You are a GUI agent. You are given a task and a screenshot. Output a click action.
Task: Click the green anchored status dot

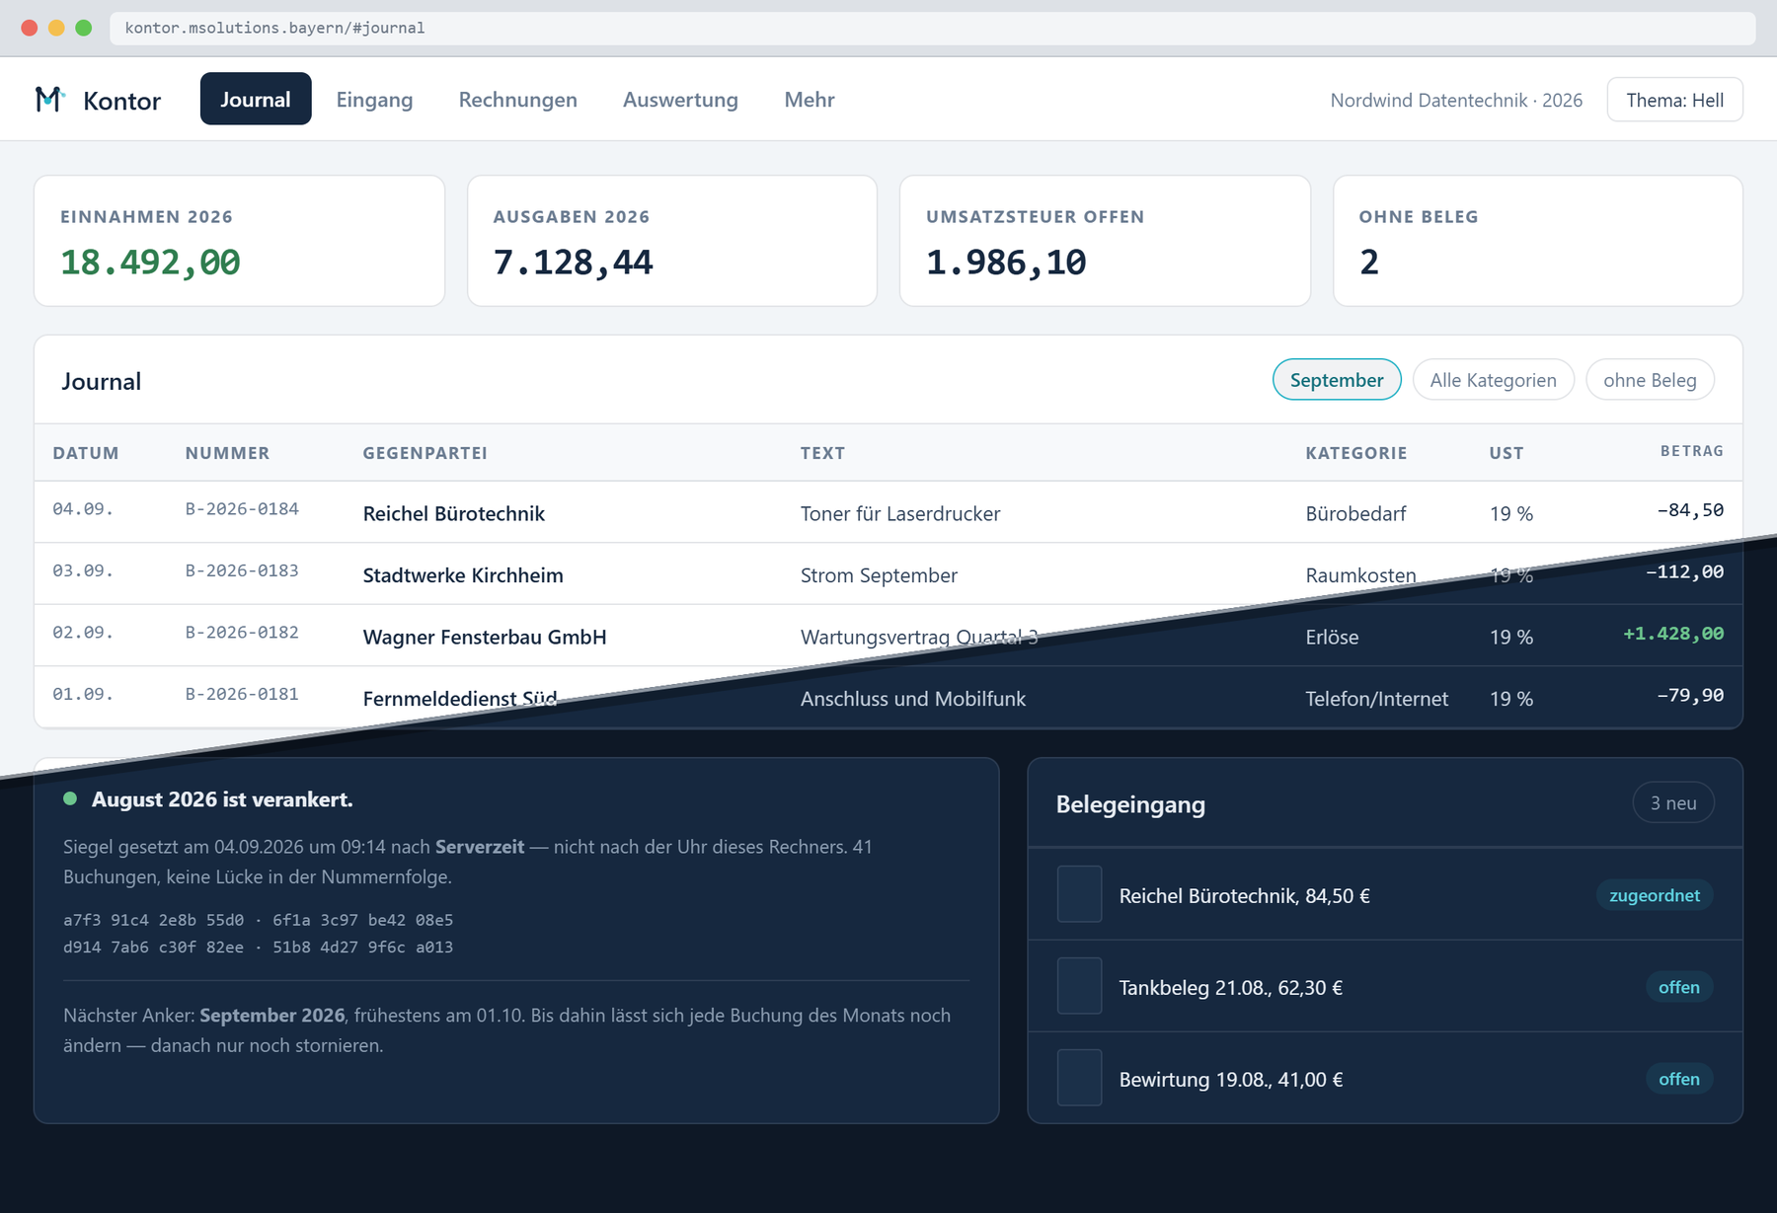point(70,799)
